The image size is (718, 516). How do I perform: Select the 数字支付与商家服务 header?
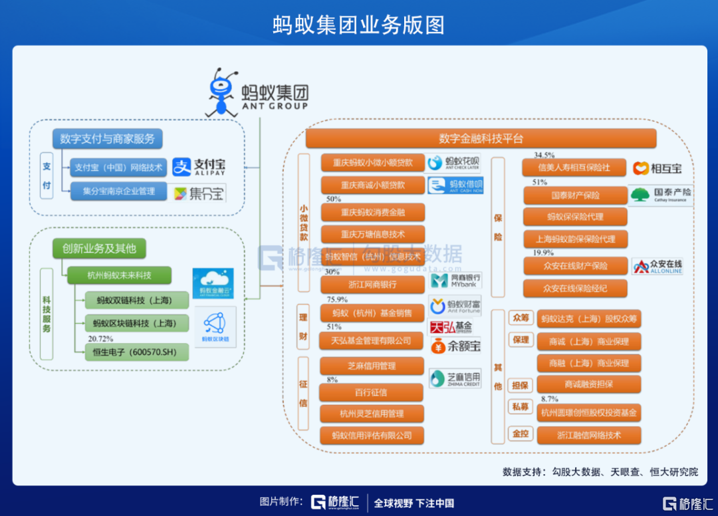click(107, 138)
